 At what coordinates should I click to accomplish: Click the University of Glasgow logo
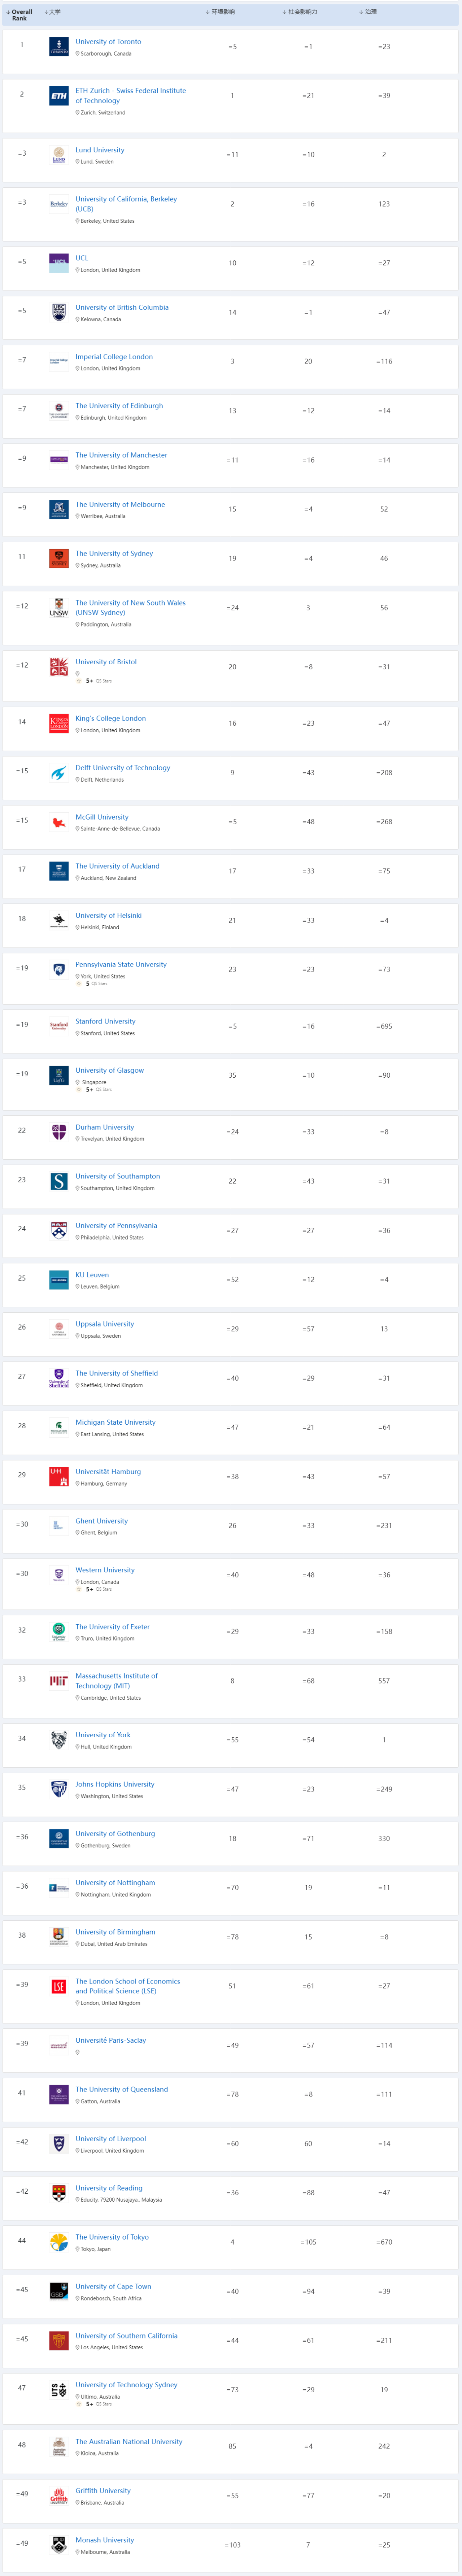(x=59, y=1076)
